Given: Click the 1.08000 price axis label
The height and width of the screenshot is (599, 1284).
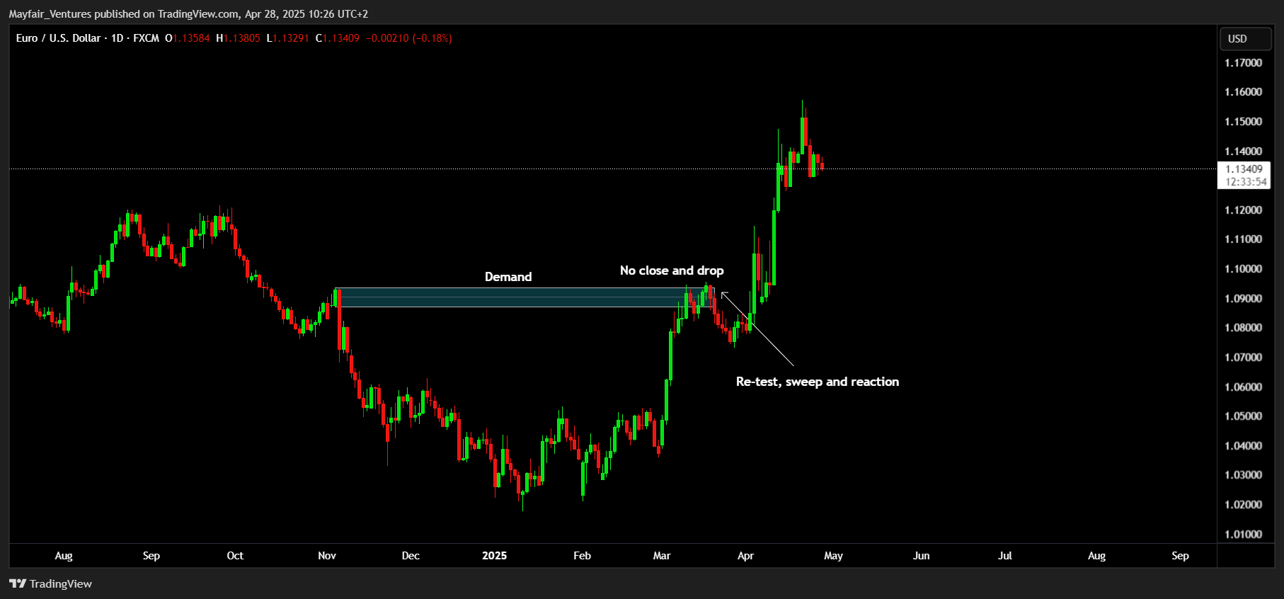Looking at the screenshot, I should (x=1244, y=328).
